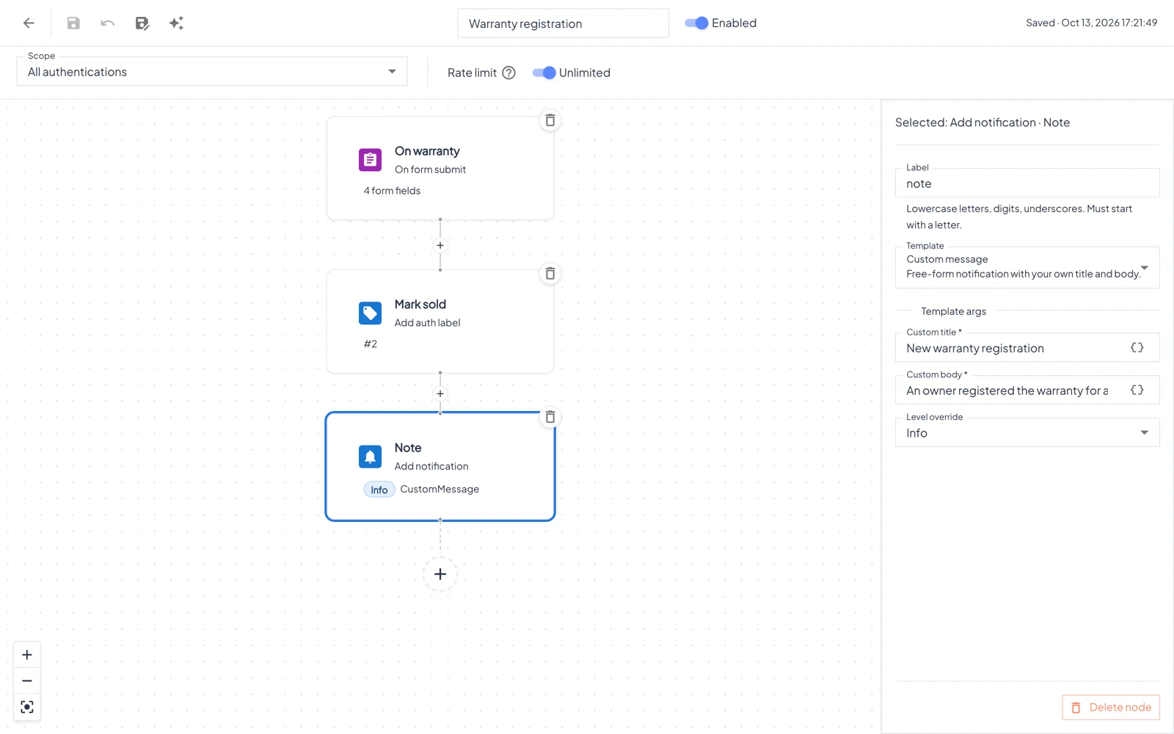Image resolution: width=1174 pixels, height=734 pixels.
Task: Zoom out on the canvas
Action: 27,681
